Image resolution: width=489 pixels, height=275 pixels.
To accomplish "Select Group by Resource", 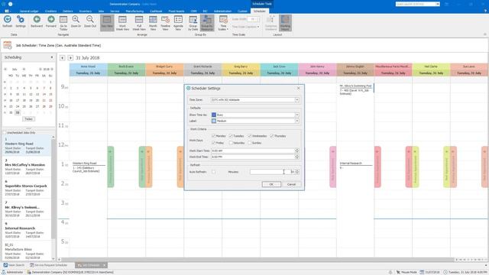I will click(x=207, y=23).
